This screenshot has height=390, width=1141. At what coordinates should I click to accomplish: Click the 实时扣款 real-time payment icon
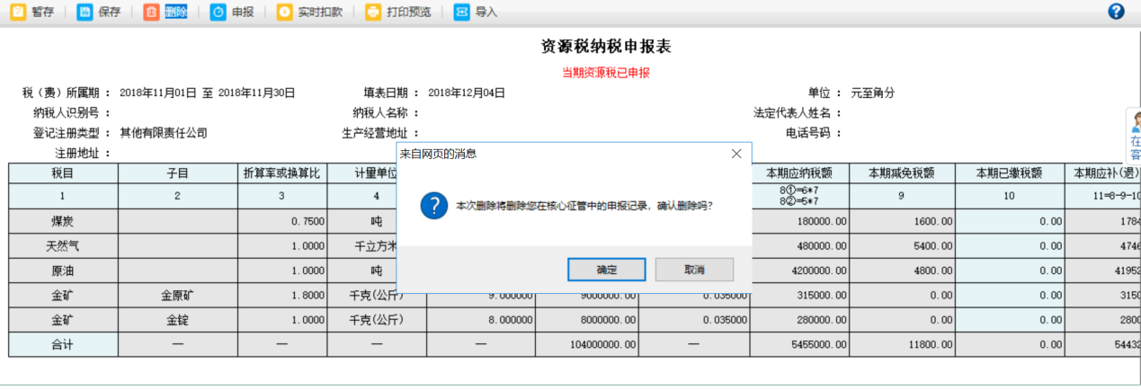tap(284, 13)
